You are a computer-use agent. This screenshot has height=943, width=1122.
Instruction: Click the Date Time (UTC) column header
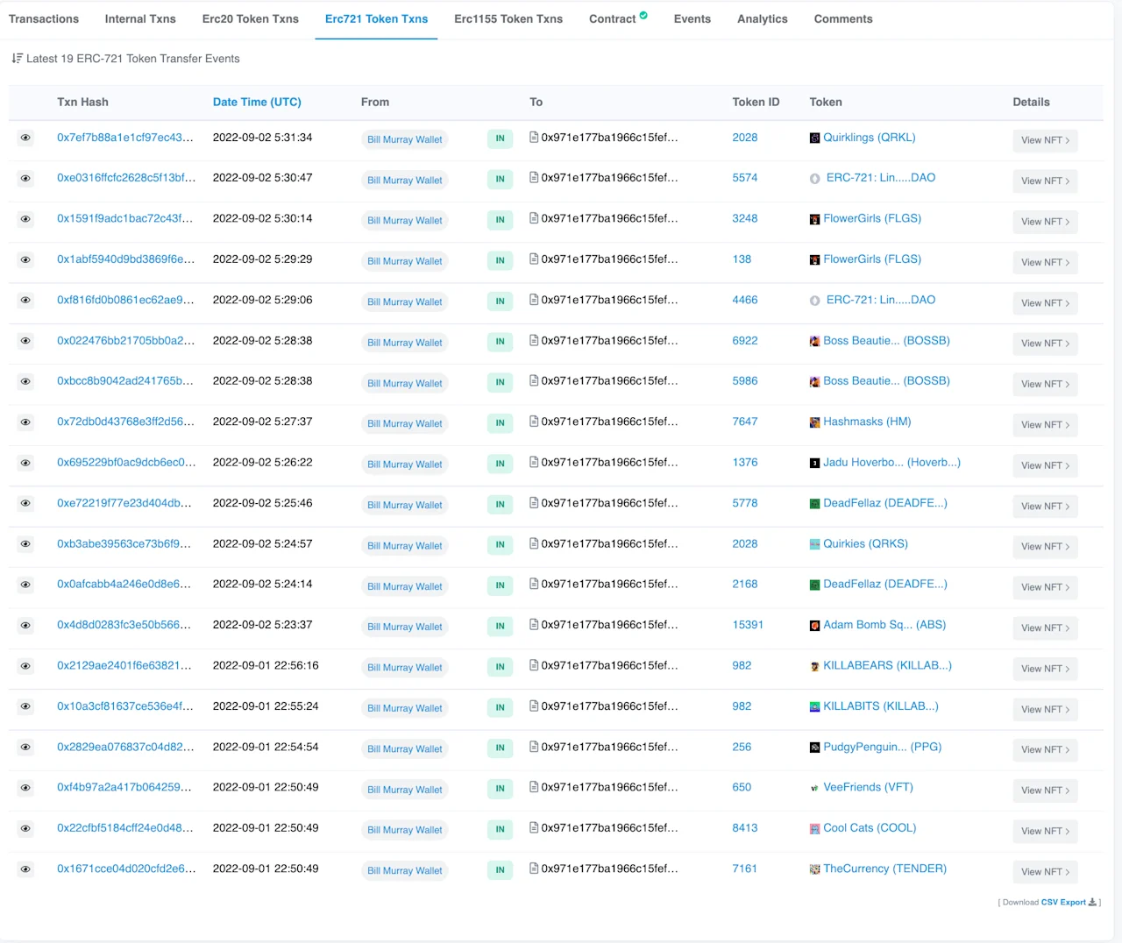[x=257, y=103]
